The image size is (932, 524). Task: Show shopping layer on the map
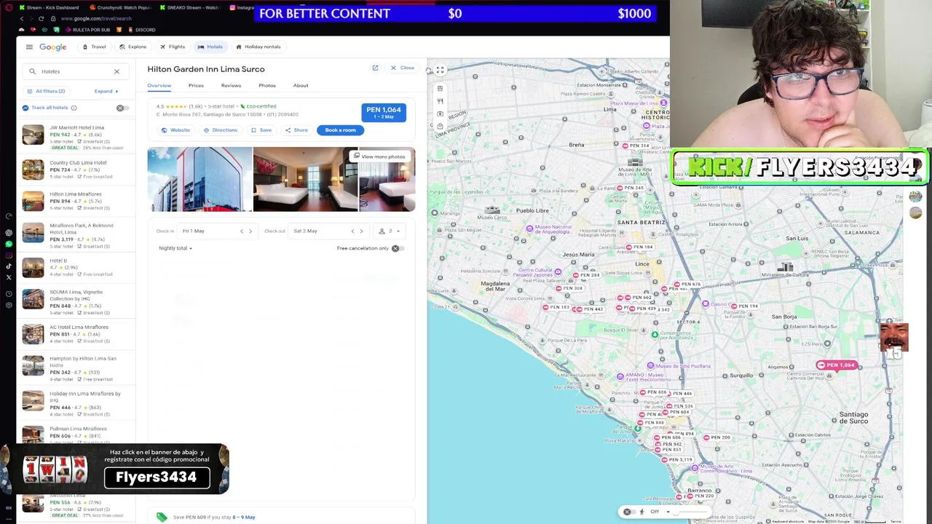(x=440, y=126)
